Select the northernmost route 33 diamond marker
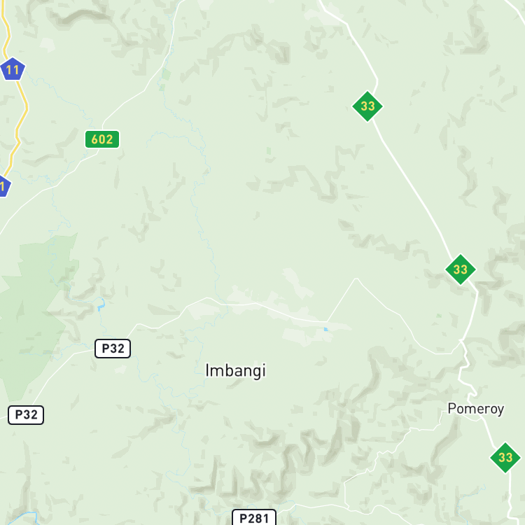Viewport: 525px width, 525px height. pyautogui.click(x=367, y=106)
